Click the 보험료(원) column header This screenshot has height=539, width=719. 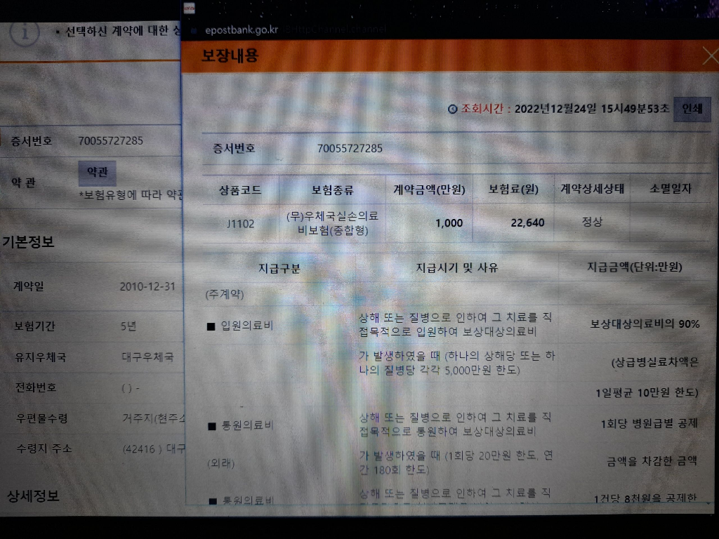click(513, 189)
